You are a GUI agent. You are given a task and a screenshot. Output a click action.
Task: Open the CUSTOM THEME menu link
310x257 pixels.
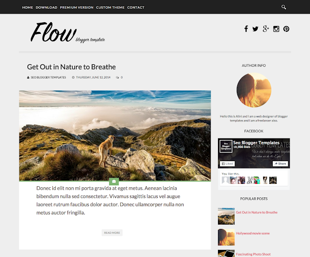(110, 8)
